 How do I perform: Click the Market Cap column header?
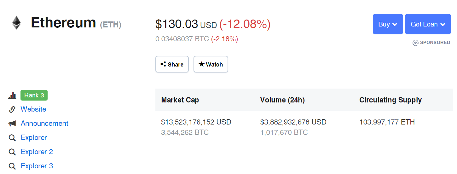pyautogui.click(x=180, y=100)
